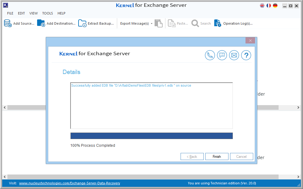Image resolution: width=303 pixels, height=189 pixels.
Task: Click the upper horizontal scrollbar left arrow
Action: click(x=5, y=108)
